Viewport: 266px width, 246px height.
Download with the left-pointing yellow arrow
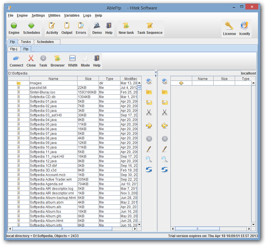click(x=164, y=126)
